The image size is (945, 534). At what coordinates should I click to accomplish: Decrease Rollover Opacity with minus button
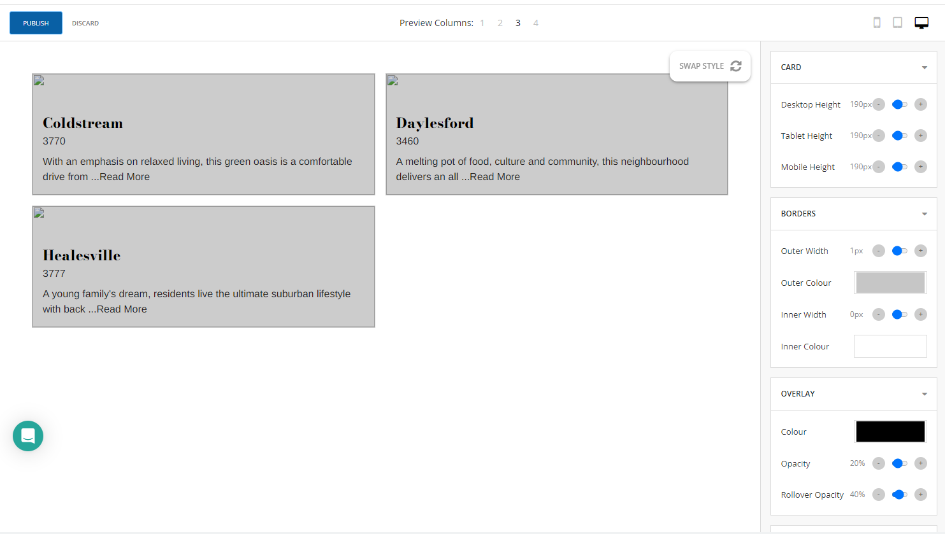pyautogui.click(x=879, y=495)
